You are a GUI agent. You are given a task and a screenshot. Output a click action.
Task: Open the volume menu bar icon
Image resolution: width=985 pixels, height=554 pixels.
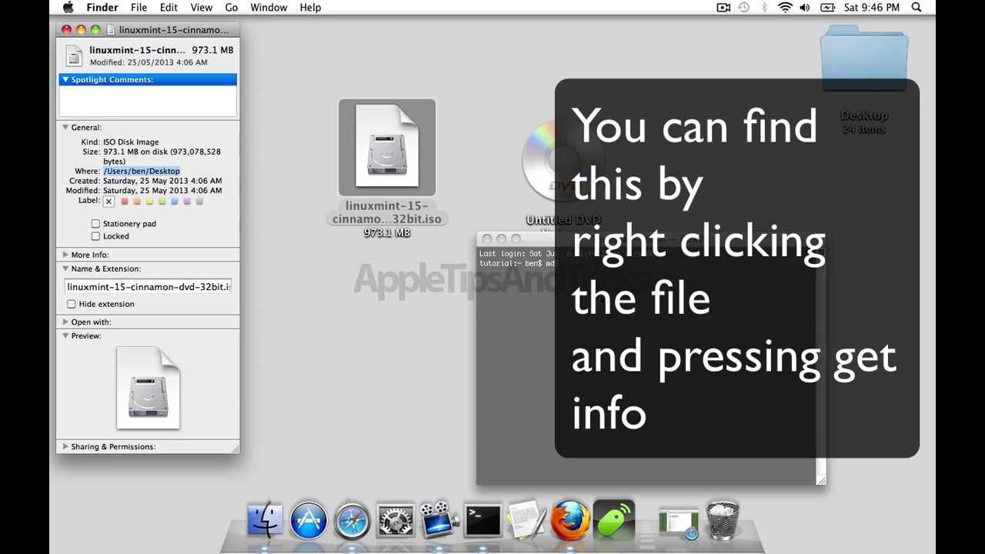tap(805, 7)
